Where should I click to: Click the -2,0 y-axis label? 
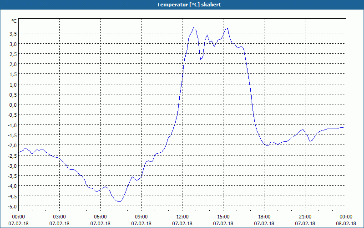[13, 145]
